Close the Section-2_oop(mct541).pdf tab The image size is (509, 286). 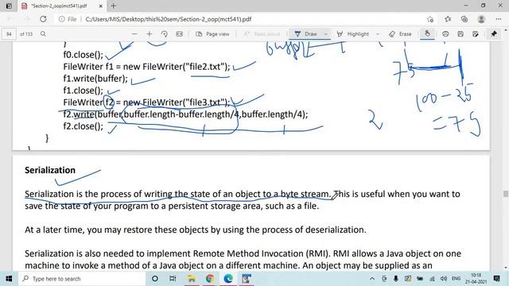[x=101, y=6]
